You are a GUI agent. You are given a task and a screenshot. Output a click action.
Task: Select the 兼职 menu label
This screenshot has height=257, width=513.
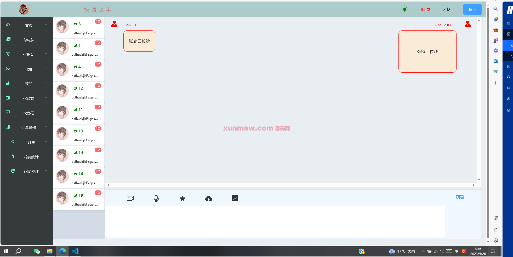click(29, 84)
